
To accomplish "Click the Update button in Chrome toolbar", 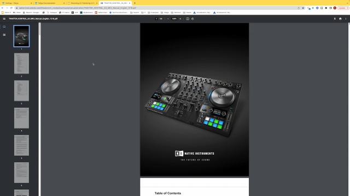I will point(343,8).
